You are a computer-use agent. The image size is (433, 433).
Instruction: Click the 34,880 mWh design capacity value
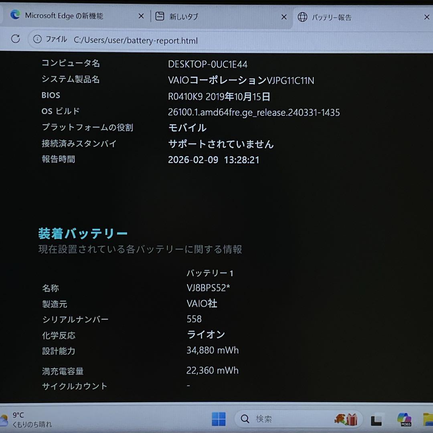(212, 350)
